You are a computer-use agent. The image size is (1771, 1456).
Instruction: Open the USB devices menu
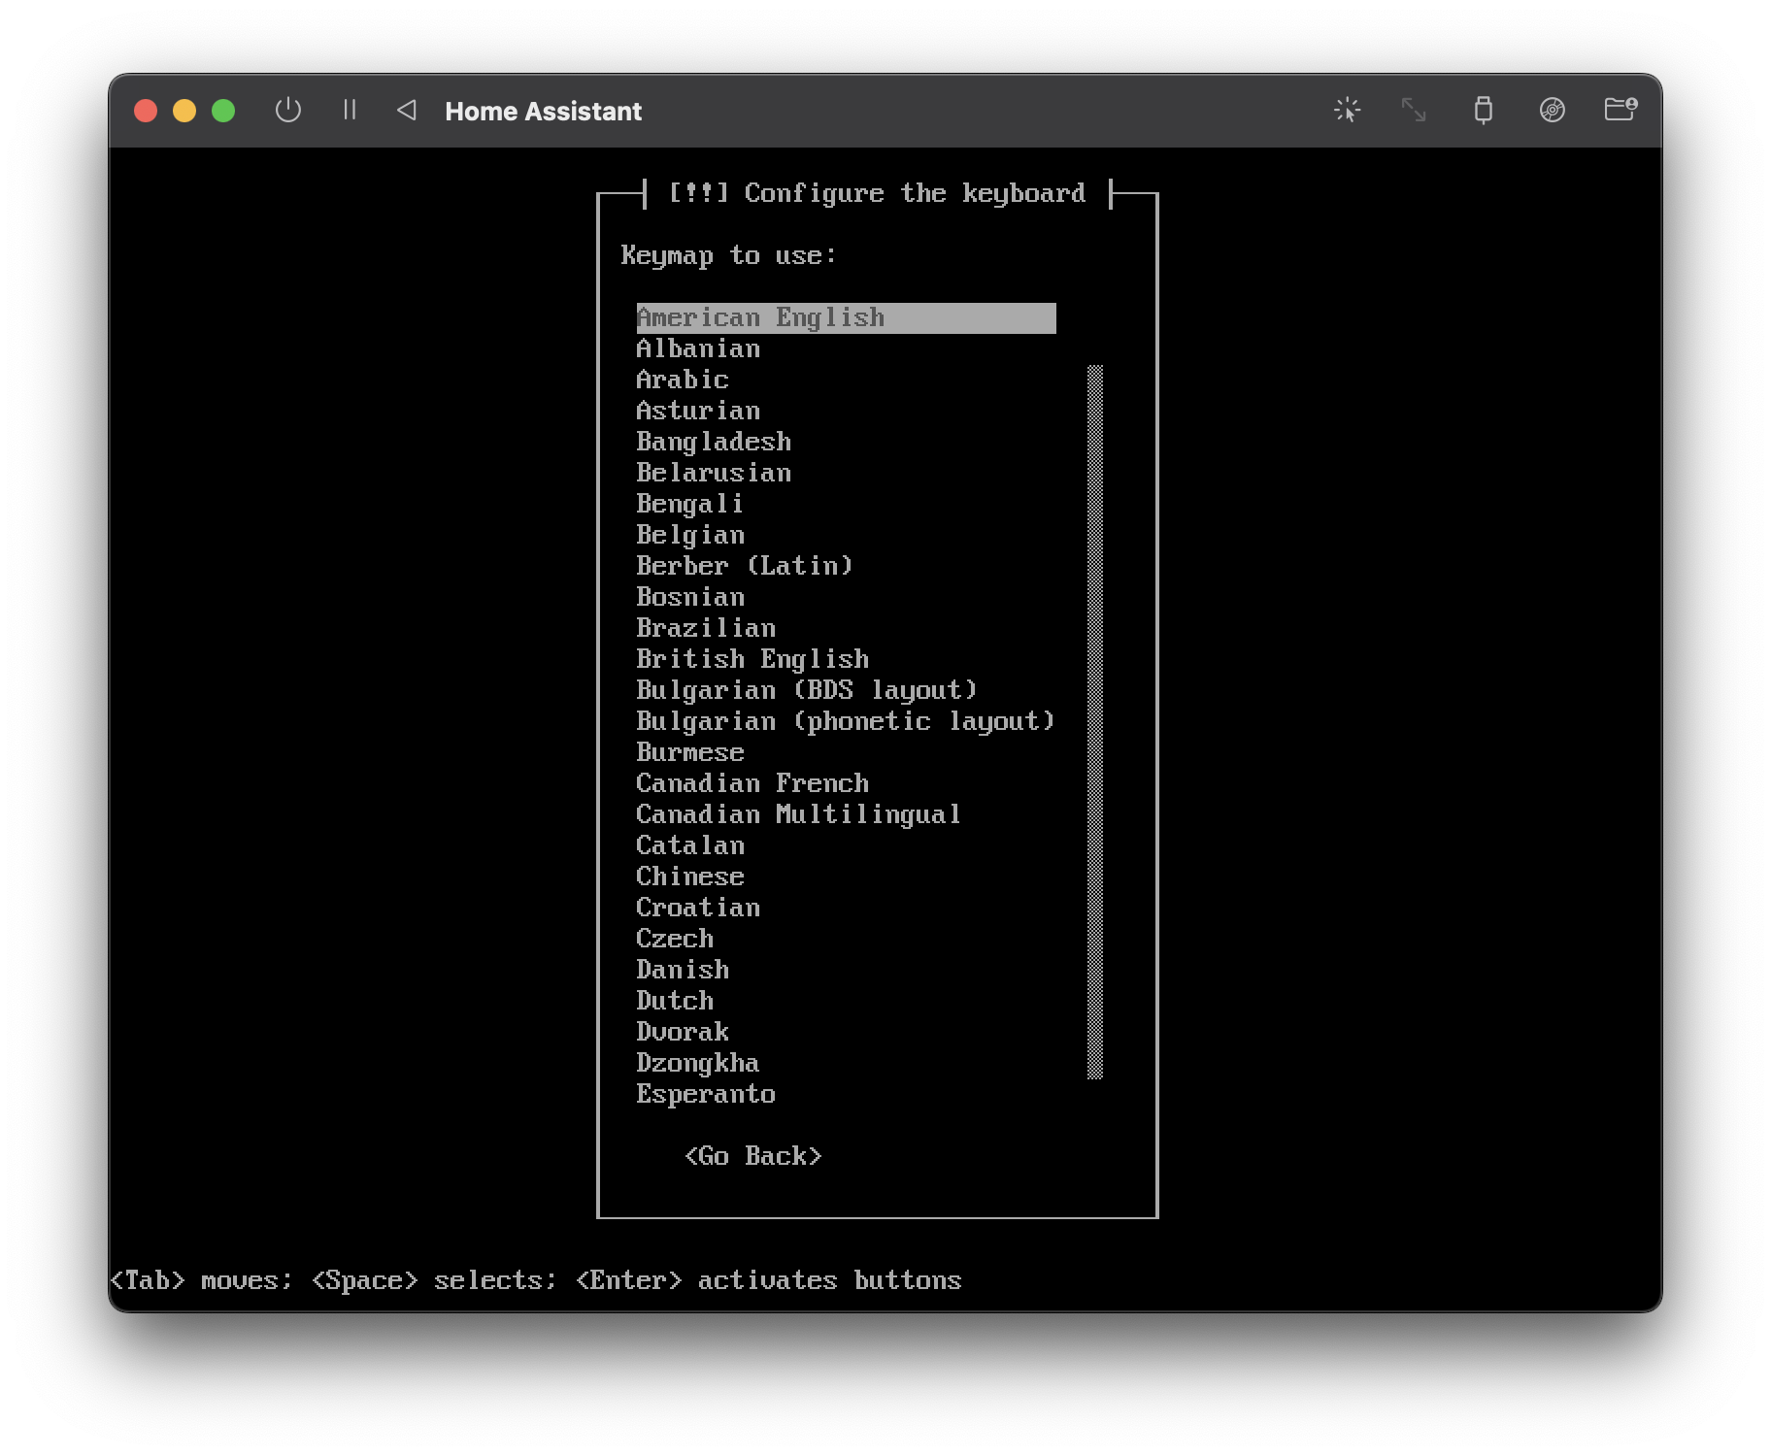pyautogui.click(x=1482, y=110)
